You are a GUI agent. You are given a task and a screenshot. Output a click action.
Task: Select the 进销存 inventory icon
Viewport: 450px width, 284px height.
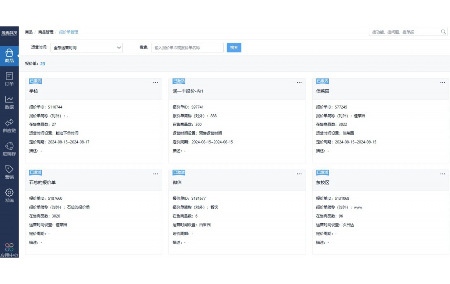point(10,147)
